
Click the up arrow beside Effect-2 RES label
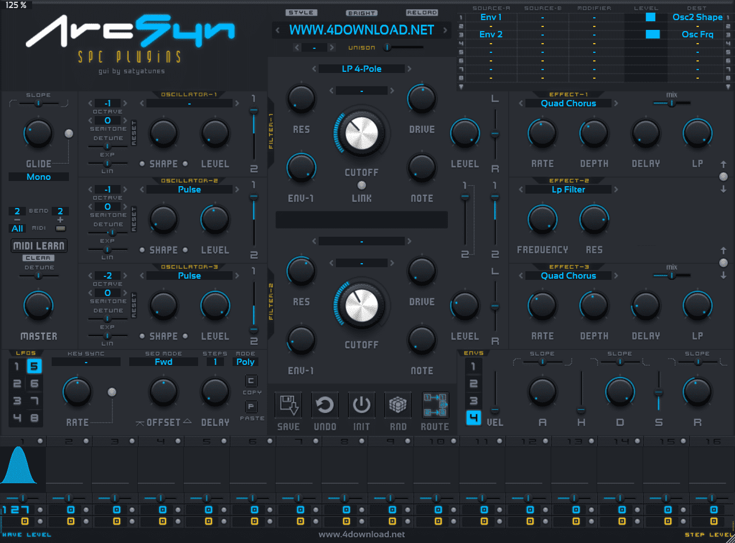coord(724,251)
